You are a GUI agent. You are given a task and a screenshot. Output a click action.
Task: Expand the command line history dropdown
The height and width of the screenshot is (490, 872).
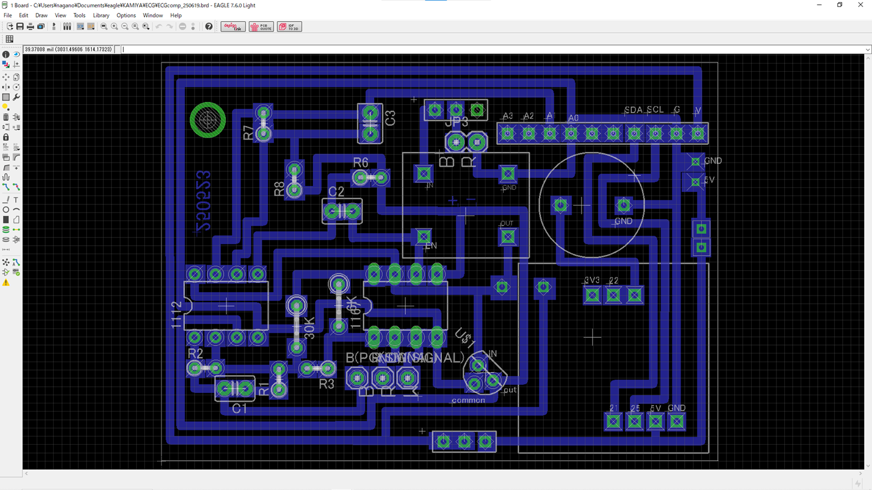[x=867, y=49]
